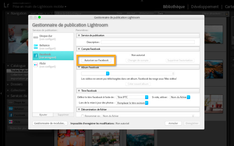Expand the Collections panel
This screenshot has width=234, height=146.
8,90
